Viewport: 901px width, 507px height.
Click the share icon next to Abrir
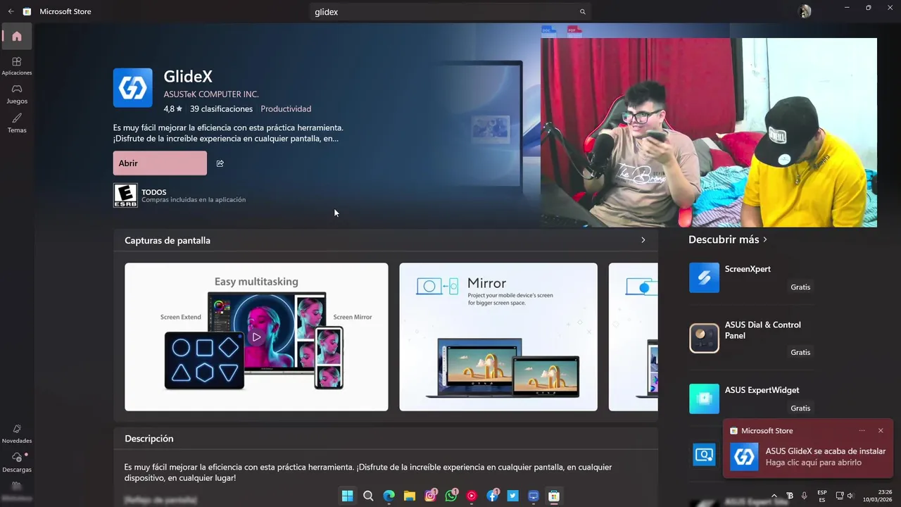[x=220, y=163]
